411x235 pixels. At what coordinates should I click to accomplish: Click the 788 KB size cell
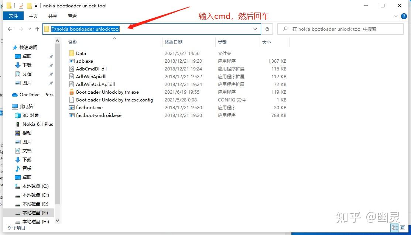click(x=279, y=115)
